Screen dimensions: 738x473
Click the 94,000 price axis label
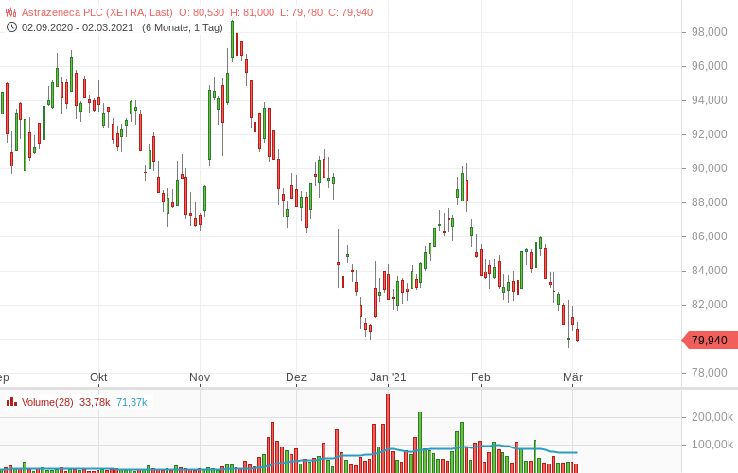[710, 99]
